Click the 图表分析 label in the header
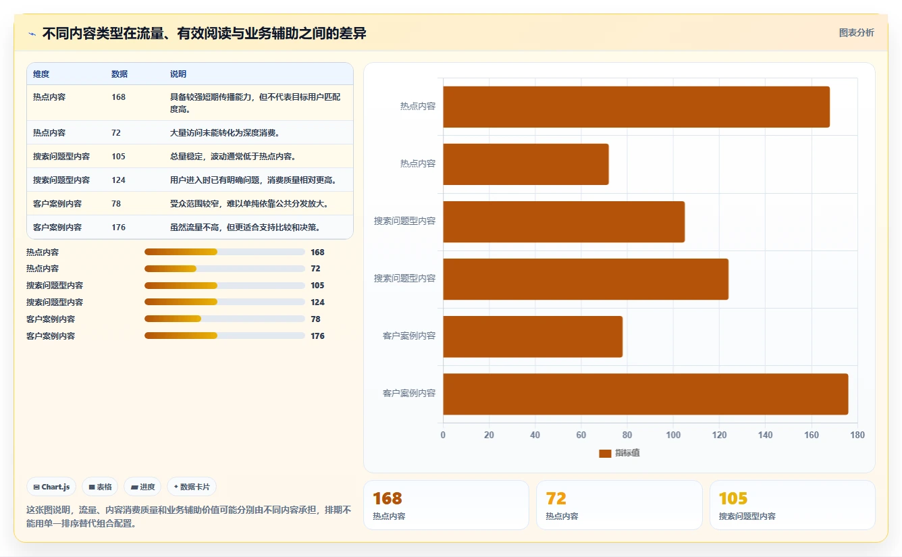 coord(856,32)
